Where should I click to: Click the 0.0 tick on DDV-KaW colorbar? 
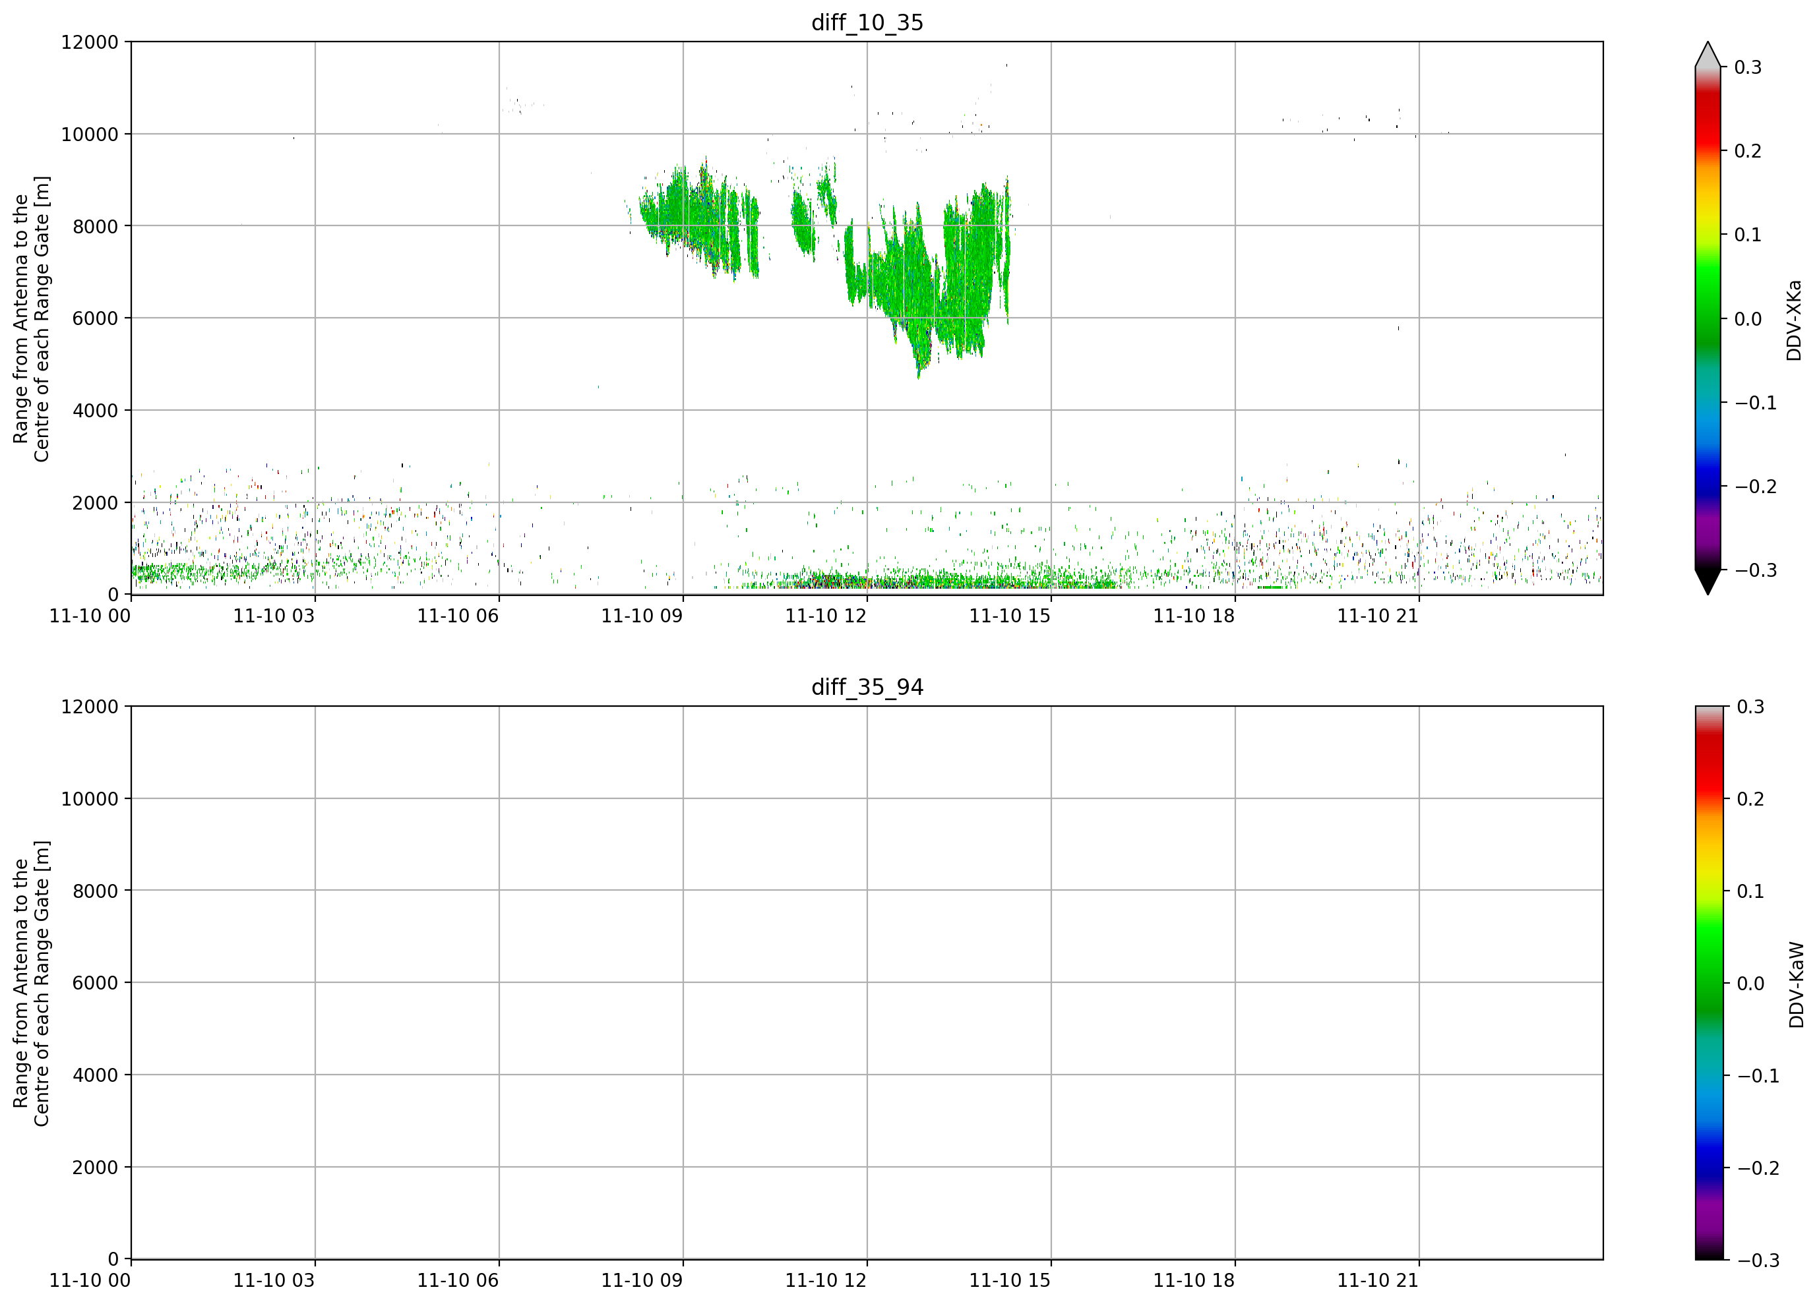tap(1750, 984)
